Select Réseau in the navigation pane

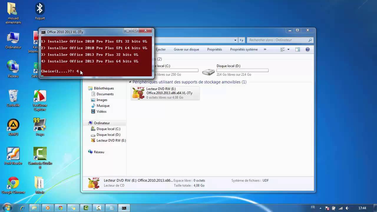coord(99,152)
